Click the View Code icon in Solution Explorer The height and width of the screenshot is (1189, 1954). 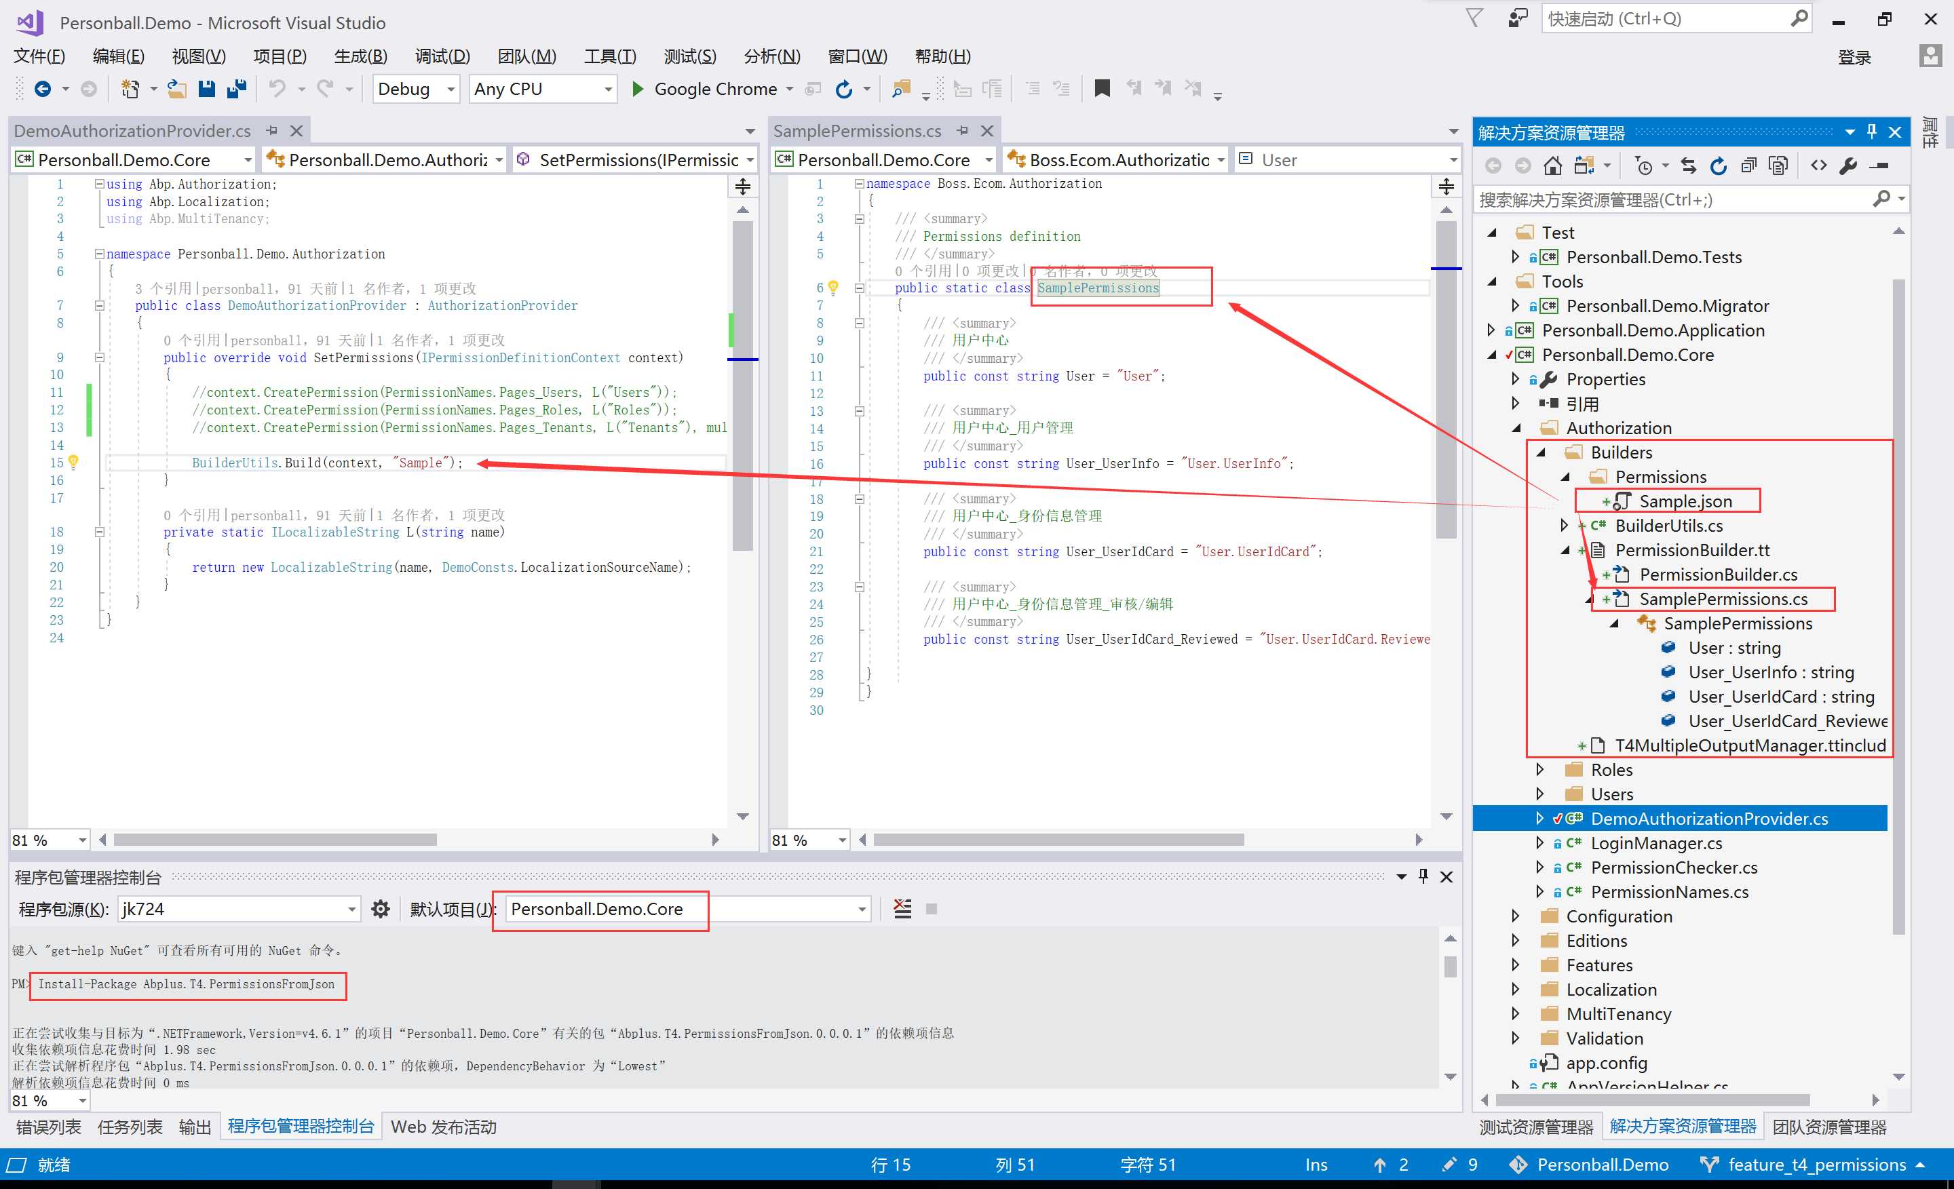pyautogui.click(x=1819, y=165)
